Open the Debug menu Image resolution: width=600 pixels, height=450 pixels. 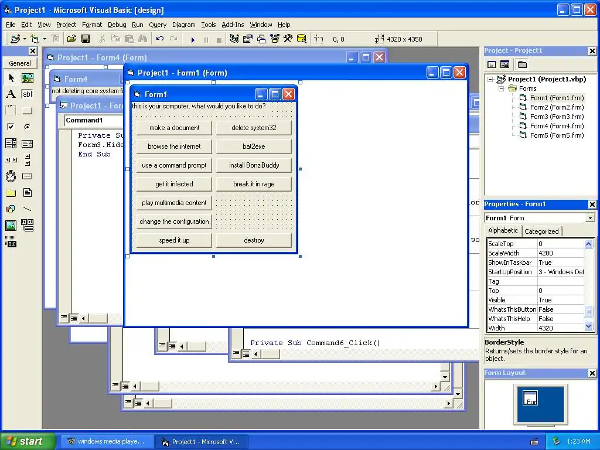tap(117, 25)
